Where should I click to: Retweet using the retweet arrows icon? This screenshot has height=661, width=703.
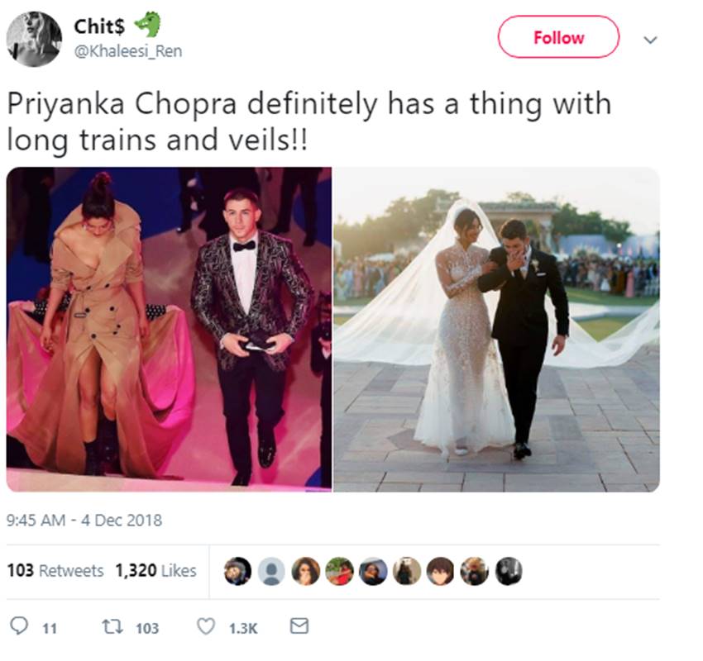(x=112, y=626)
